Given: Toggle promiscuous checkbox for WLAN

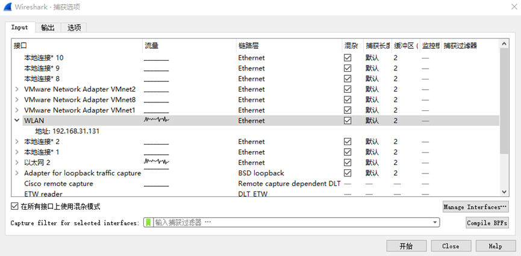Looking at the screenshot, I should click(348, 120).
